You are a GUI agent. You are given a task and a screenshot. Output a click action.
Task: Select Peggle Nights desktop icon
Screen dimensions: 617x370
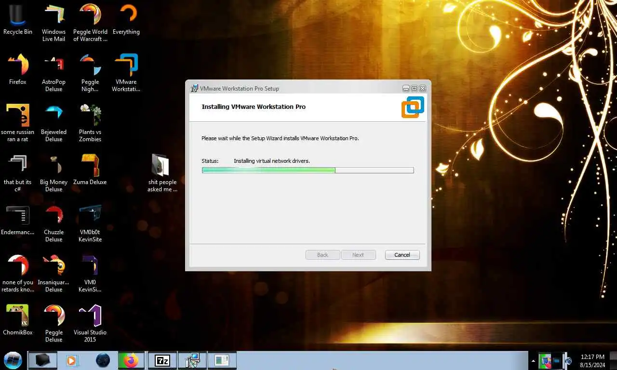point(90,73)
